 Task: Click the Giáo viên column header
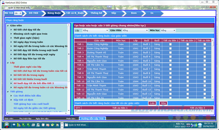point(99,40)
